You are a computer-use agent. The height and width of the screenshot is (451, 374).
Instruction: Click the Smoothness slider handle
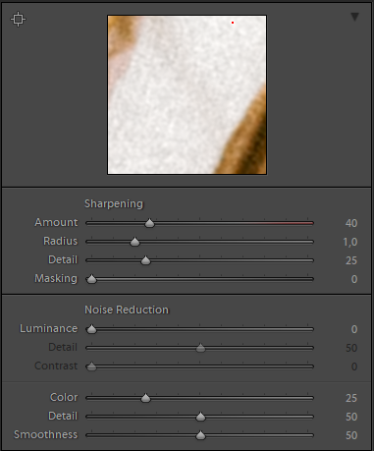pos(200,435)
